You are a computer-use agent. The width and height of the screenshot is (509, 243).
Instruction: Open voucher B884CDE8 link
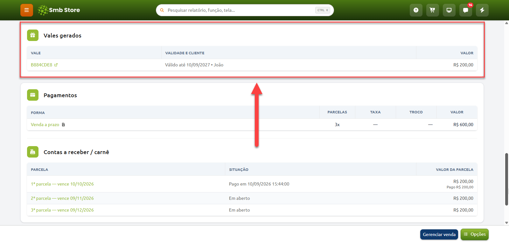point(41,65)
